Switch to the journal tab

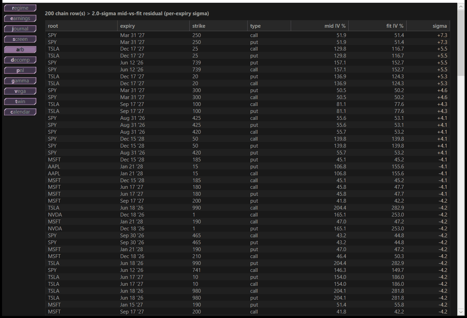(20, 29)
